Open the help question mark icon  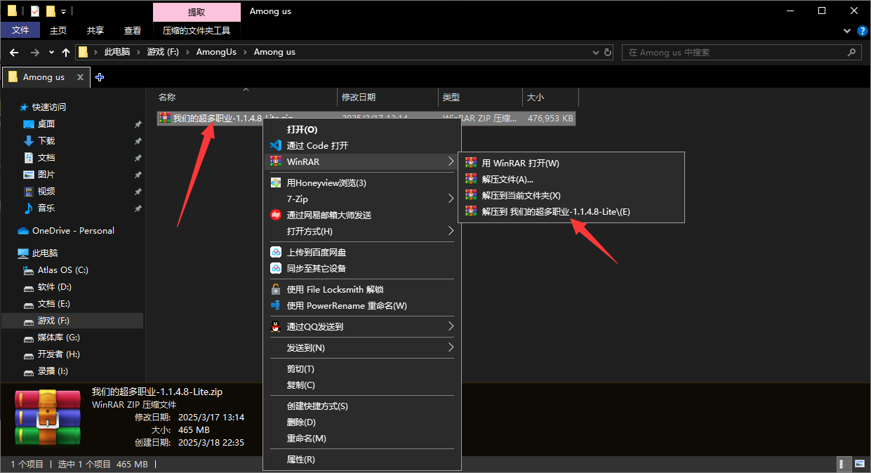[862, 31]
